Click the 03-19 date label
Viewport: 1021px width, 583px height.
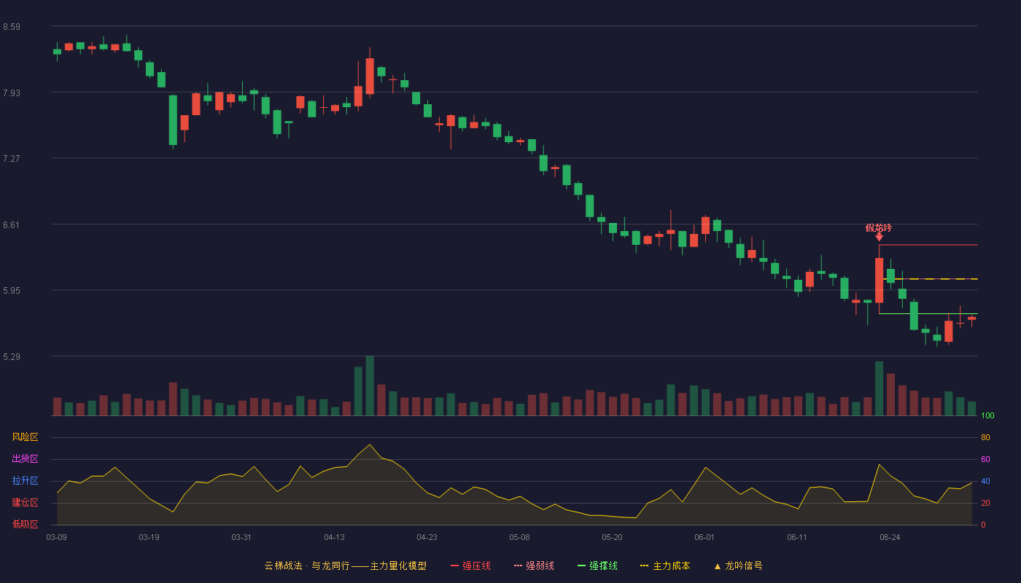click(x=149, y=537)
